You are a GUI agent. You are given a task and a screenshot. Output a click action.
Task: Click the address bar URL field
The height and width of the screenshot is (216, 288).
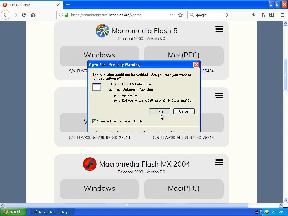pyautogui.click(x=120, y=15)
